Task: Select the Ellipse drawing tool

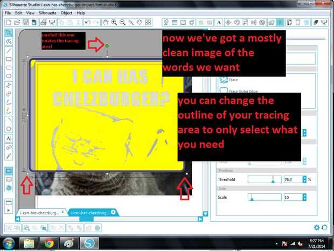Action: coord(9,76)
